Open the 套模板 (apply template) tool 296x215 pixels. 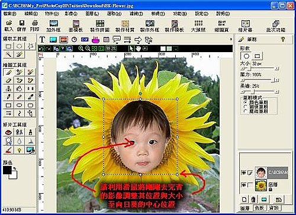click(x=76, y=26)
